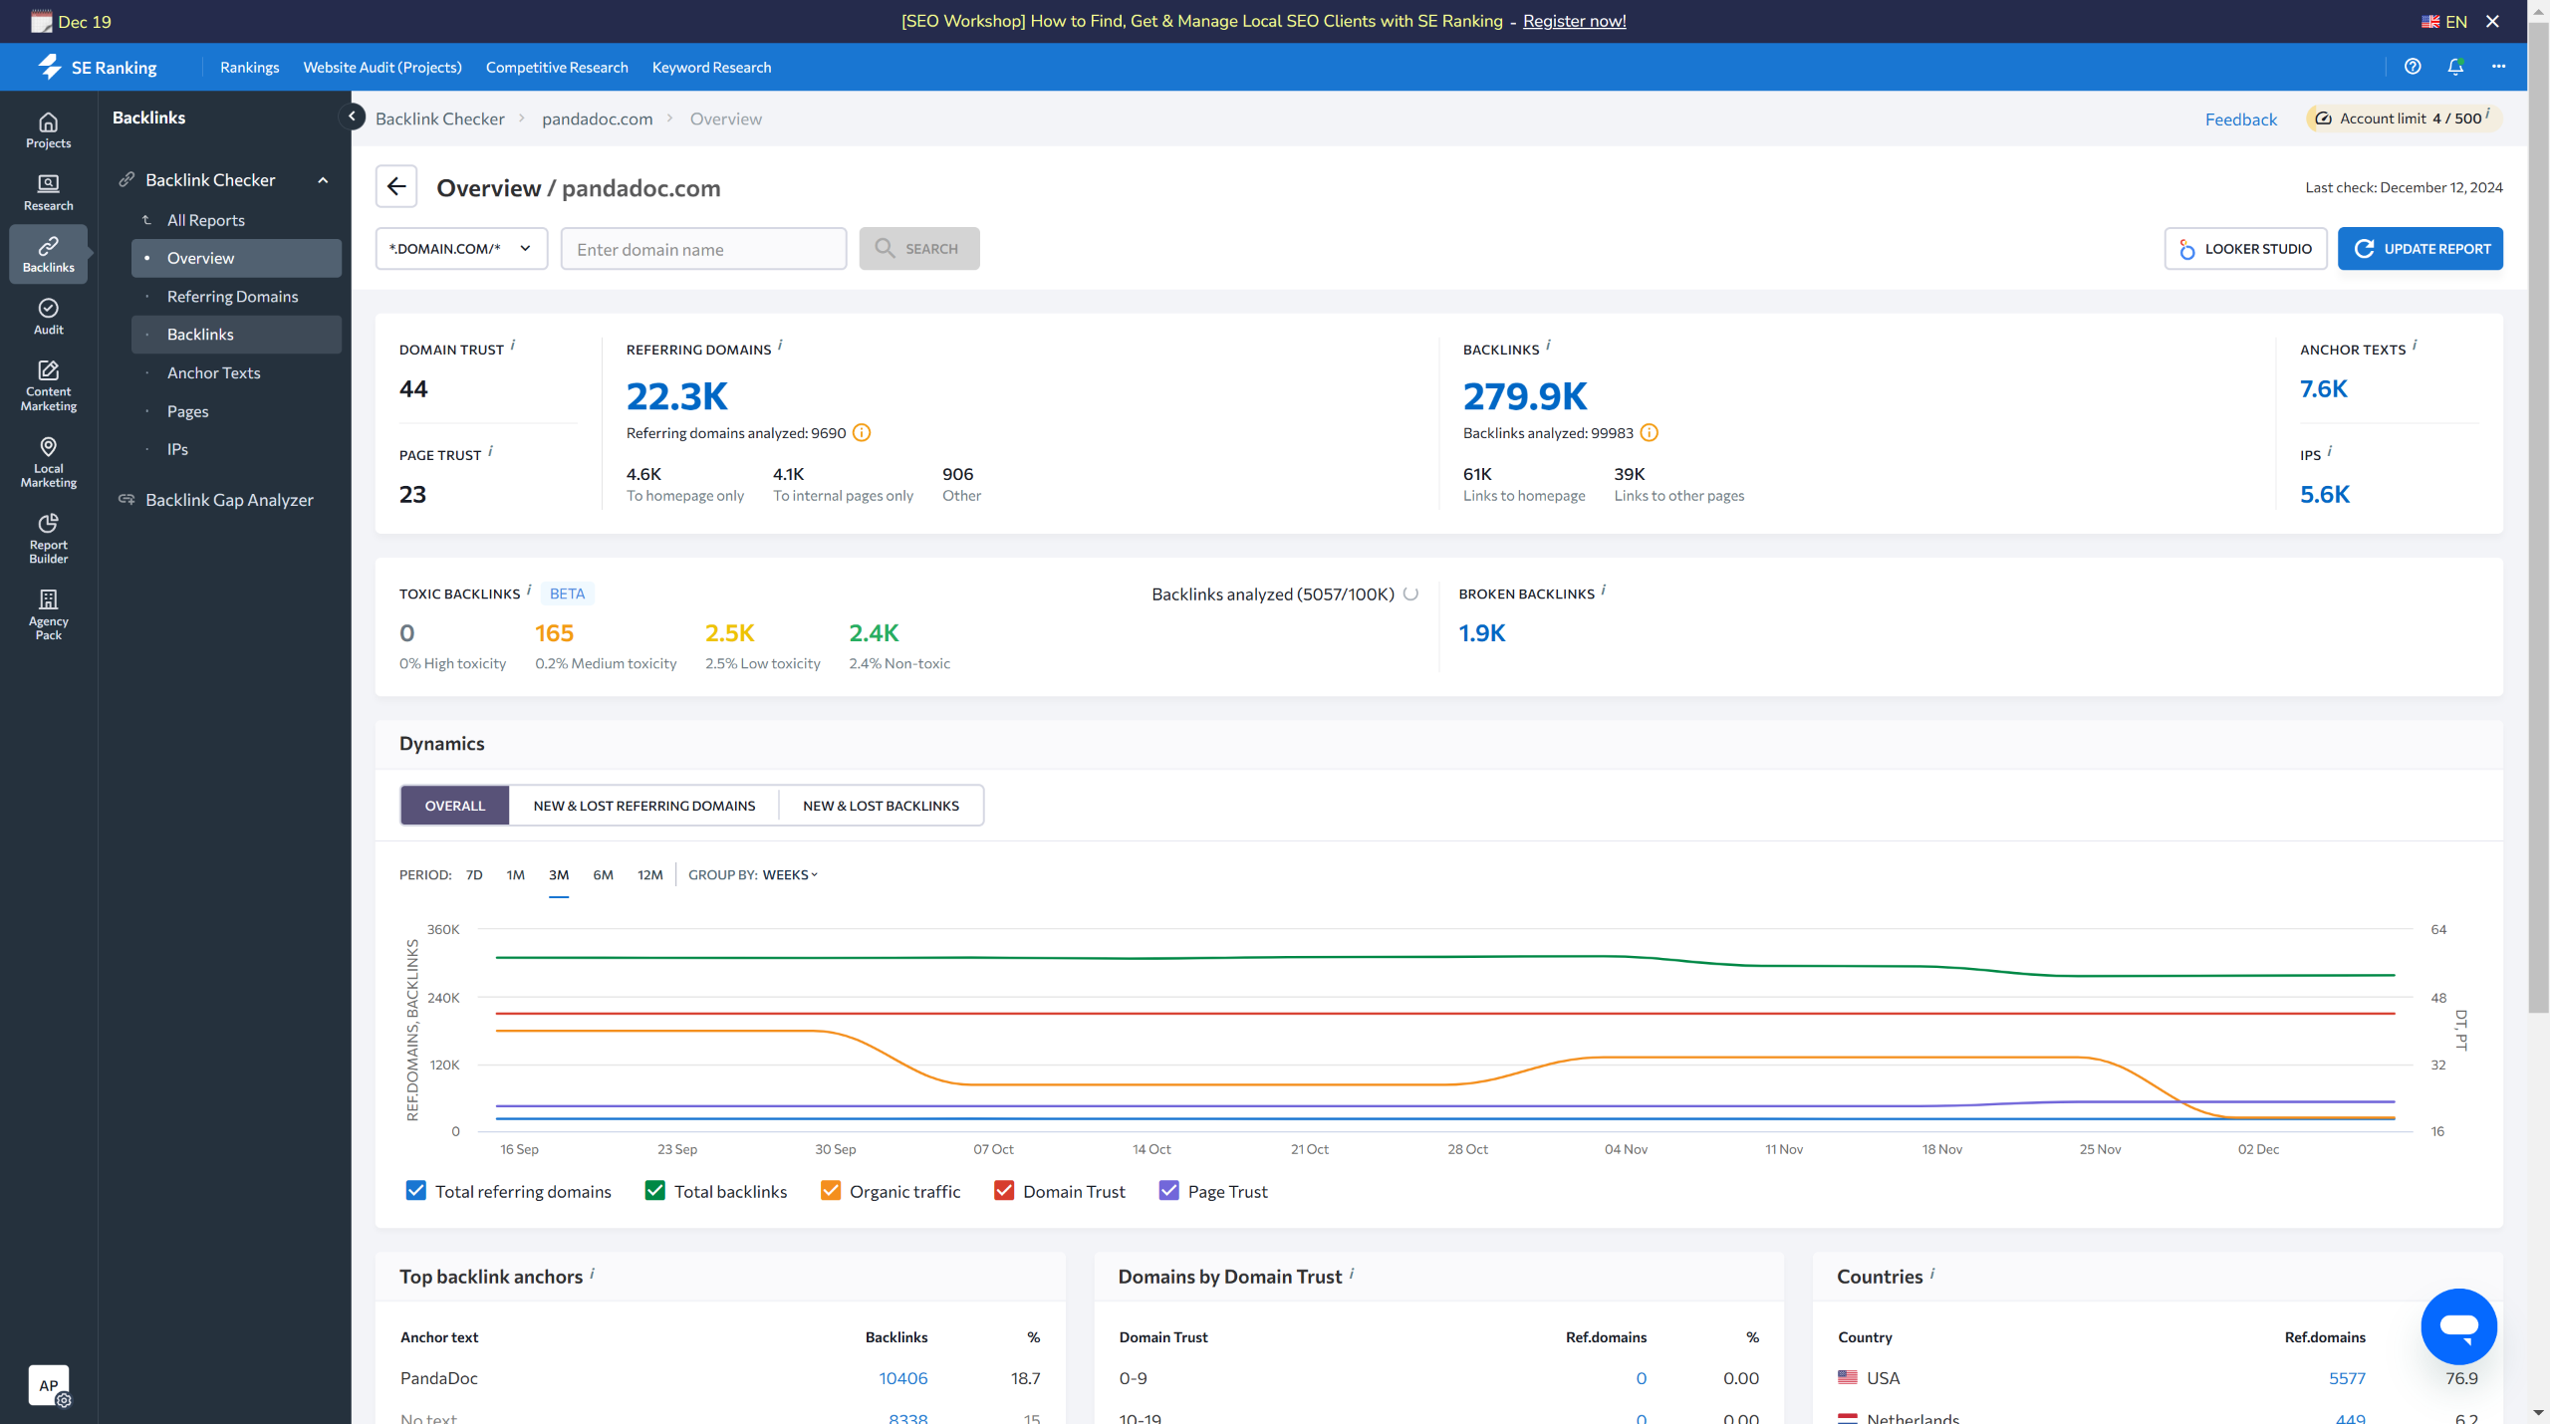This screenshot has height=1424, width=2550.
Task: Open the live chat bubble
Action: [2458, 1326]
